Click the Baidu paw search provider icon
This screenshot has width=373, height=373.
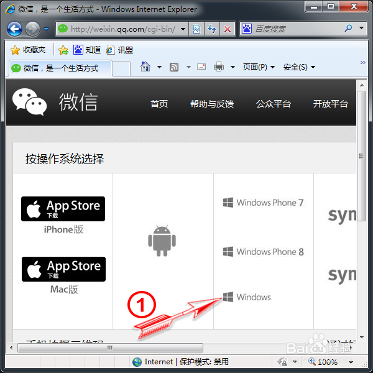(x=247, y=29)
